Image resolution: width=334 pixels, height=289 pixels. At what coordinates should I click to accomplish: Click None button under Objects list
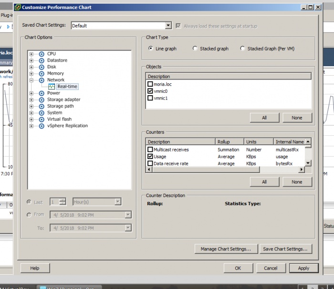297,118
